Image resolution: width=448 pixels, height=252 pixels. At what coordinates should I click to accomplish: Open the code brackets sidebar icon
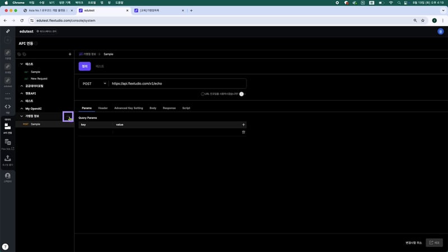point(8,106)
